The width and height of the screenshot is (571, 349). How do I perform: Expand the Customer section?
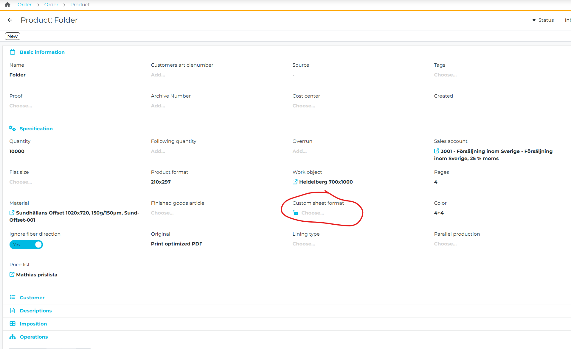[x=32, y=298]
